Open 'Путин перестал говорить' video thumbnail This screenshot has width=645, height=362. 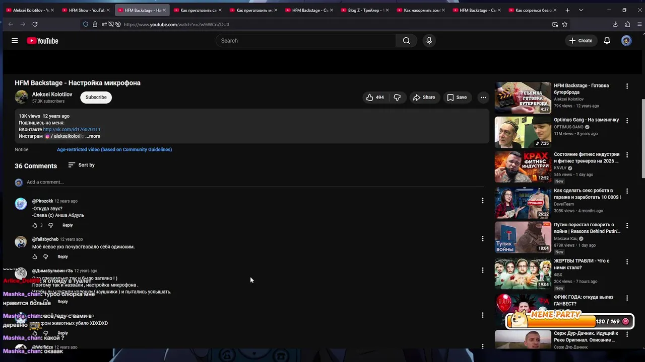pos(523,237)
